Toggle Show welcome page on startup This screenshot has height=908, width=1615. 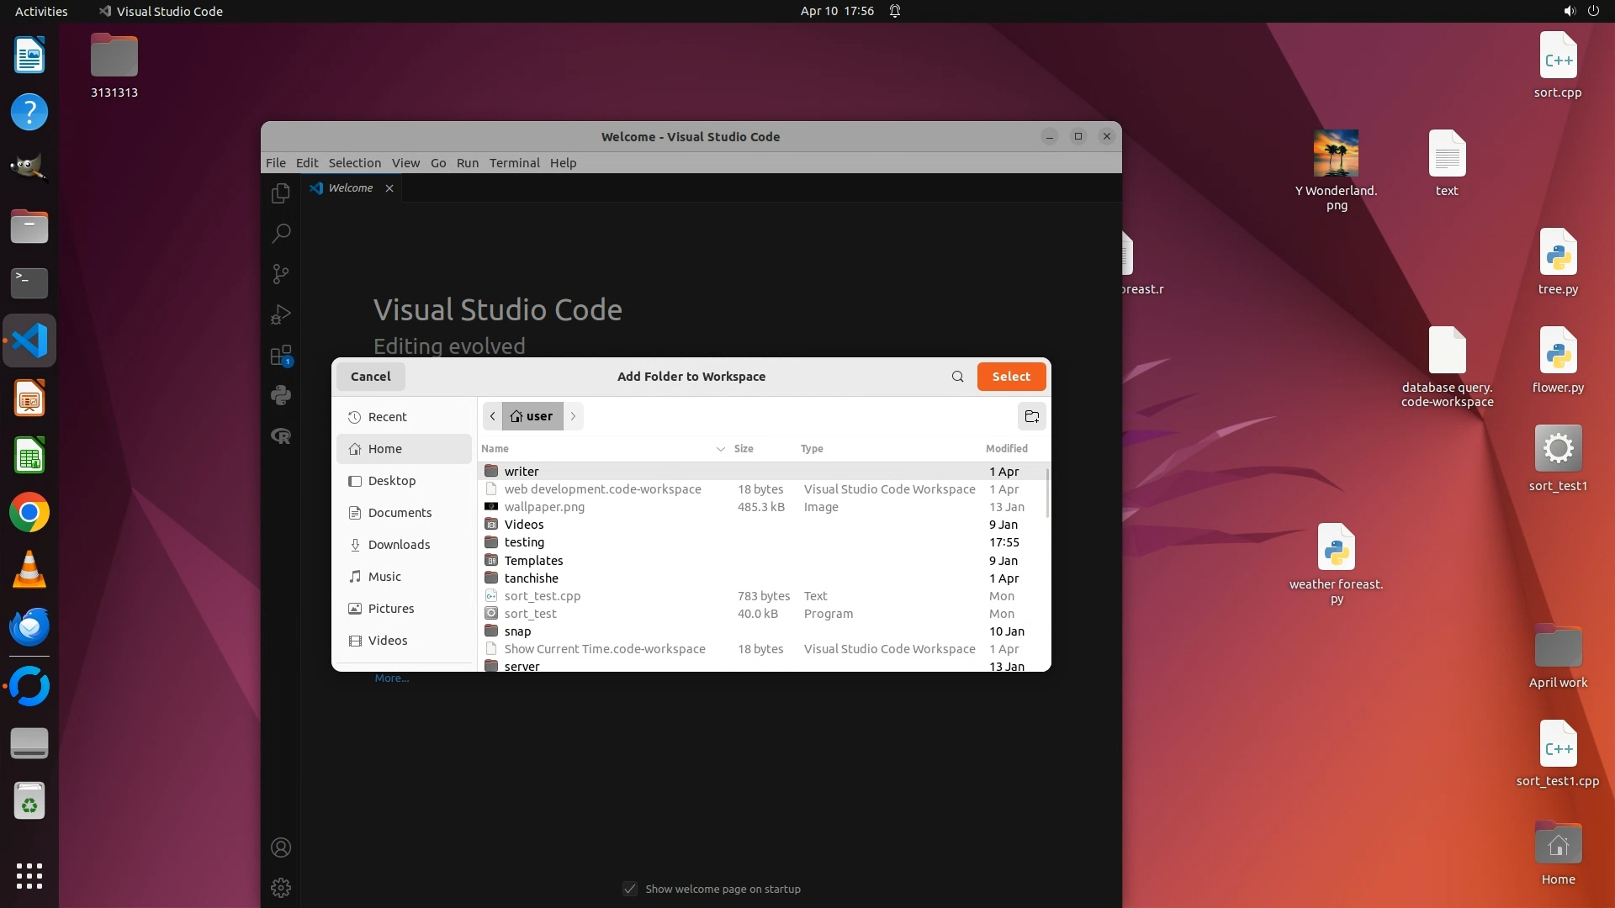click(x=630, y=889)
